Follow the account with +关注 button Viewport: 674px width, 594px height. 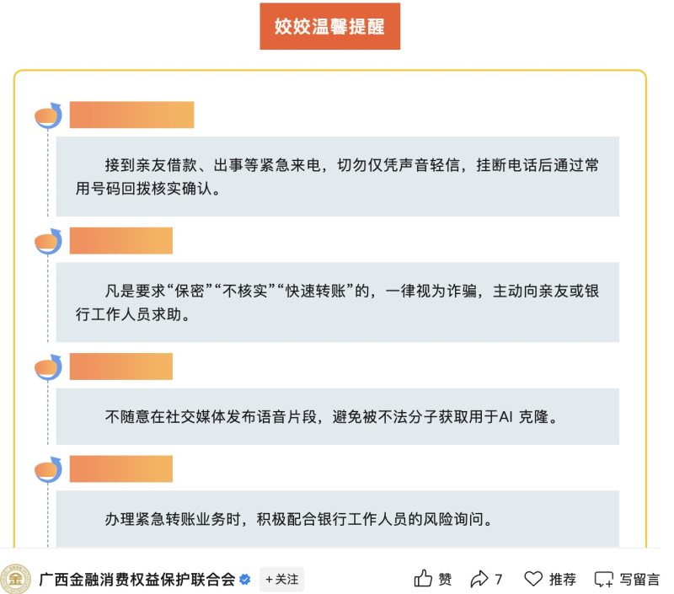coord(281,580)
